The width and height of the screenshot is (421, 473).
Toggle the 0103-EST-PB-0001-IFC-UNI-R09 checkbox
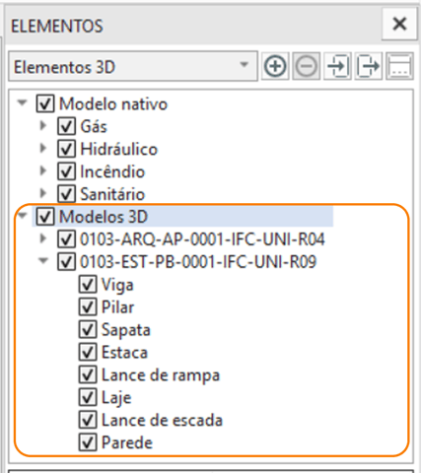tap(66, 262)
